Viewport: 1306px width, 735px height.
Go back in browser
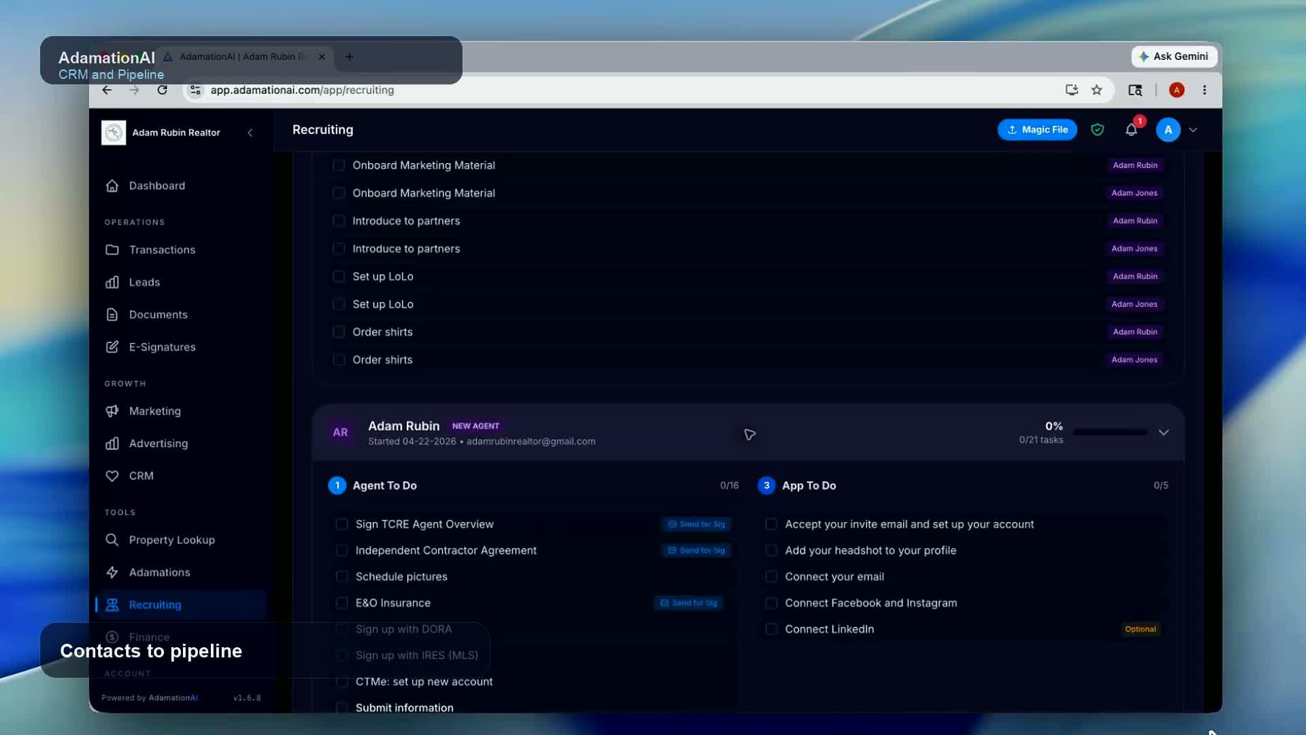click(107, 90)
